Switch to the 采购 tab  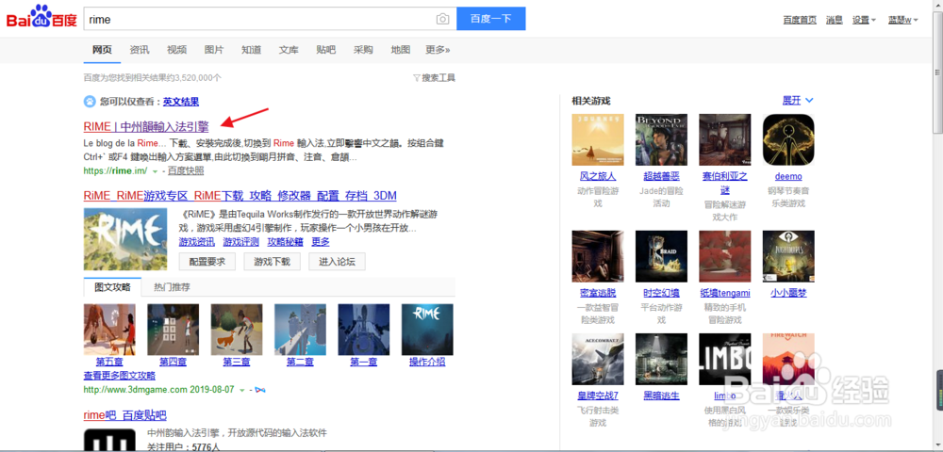pos(363,50)
